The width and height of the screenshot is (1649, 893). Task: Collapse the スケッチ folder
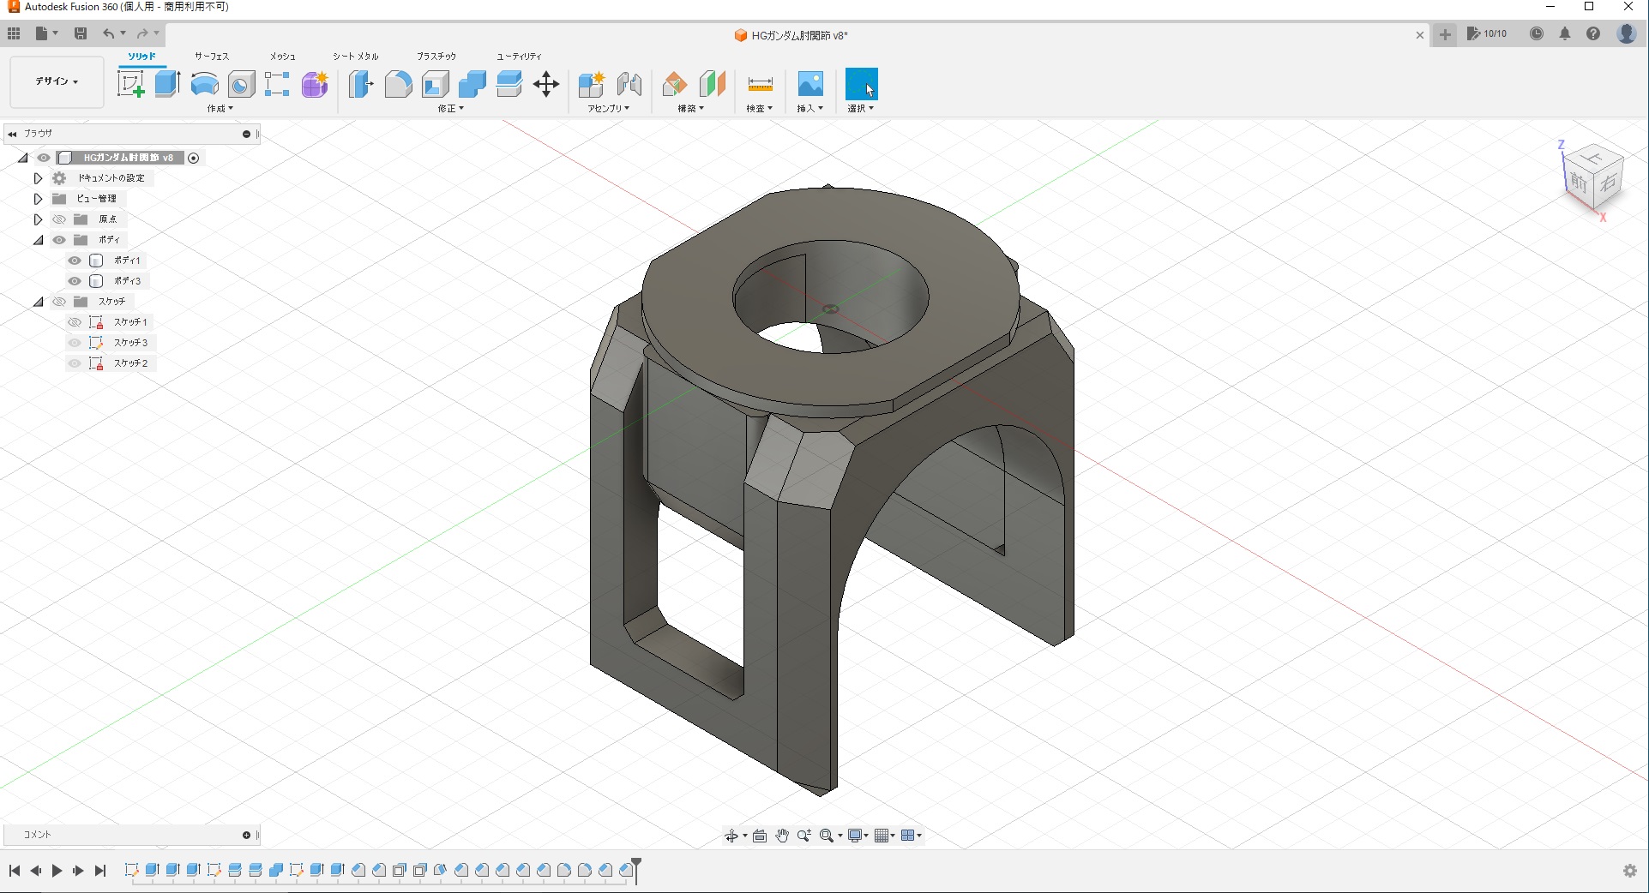pos(38,302)
